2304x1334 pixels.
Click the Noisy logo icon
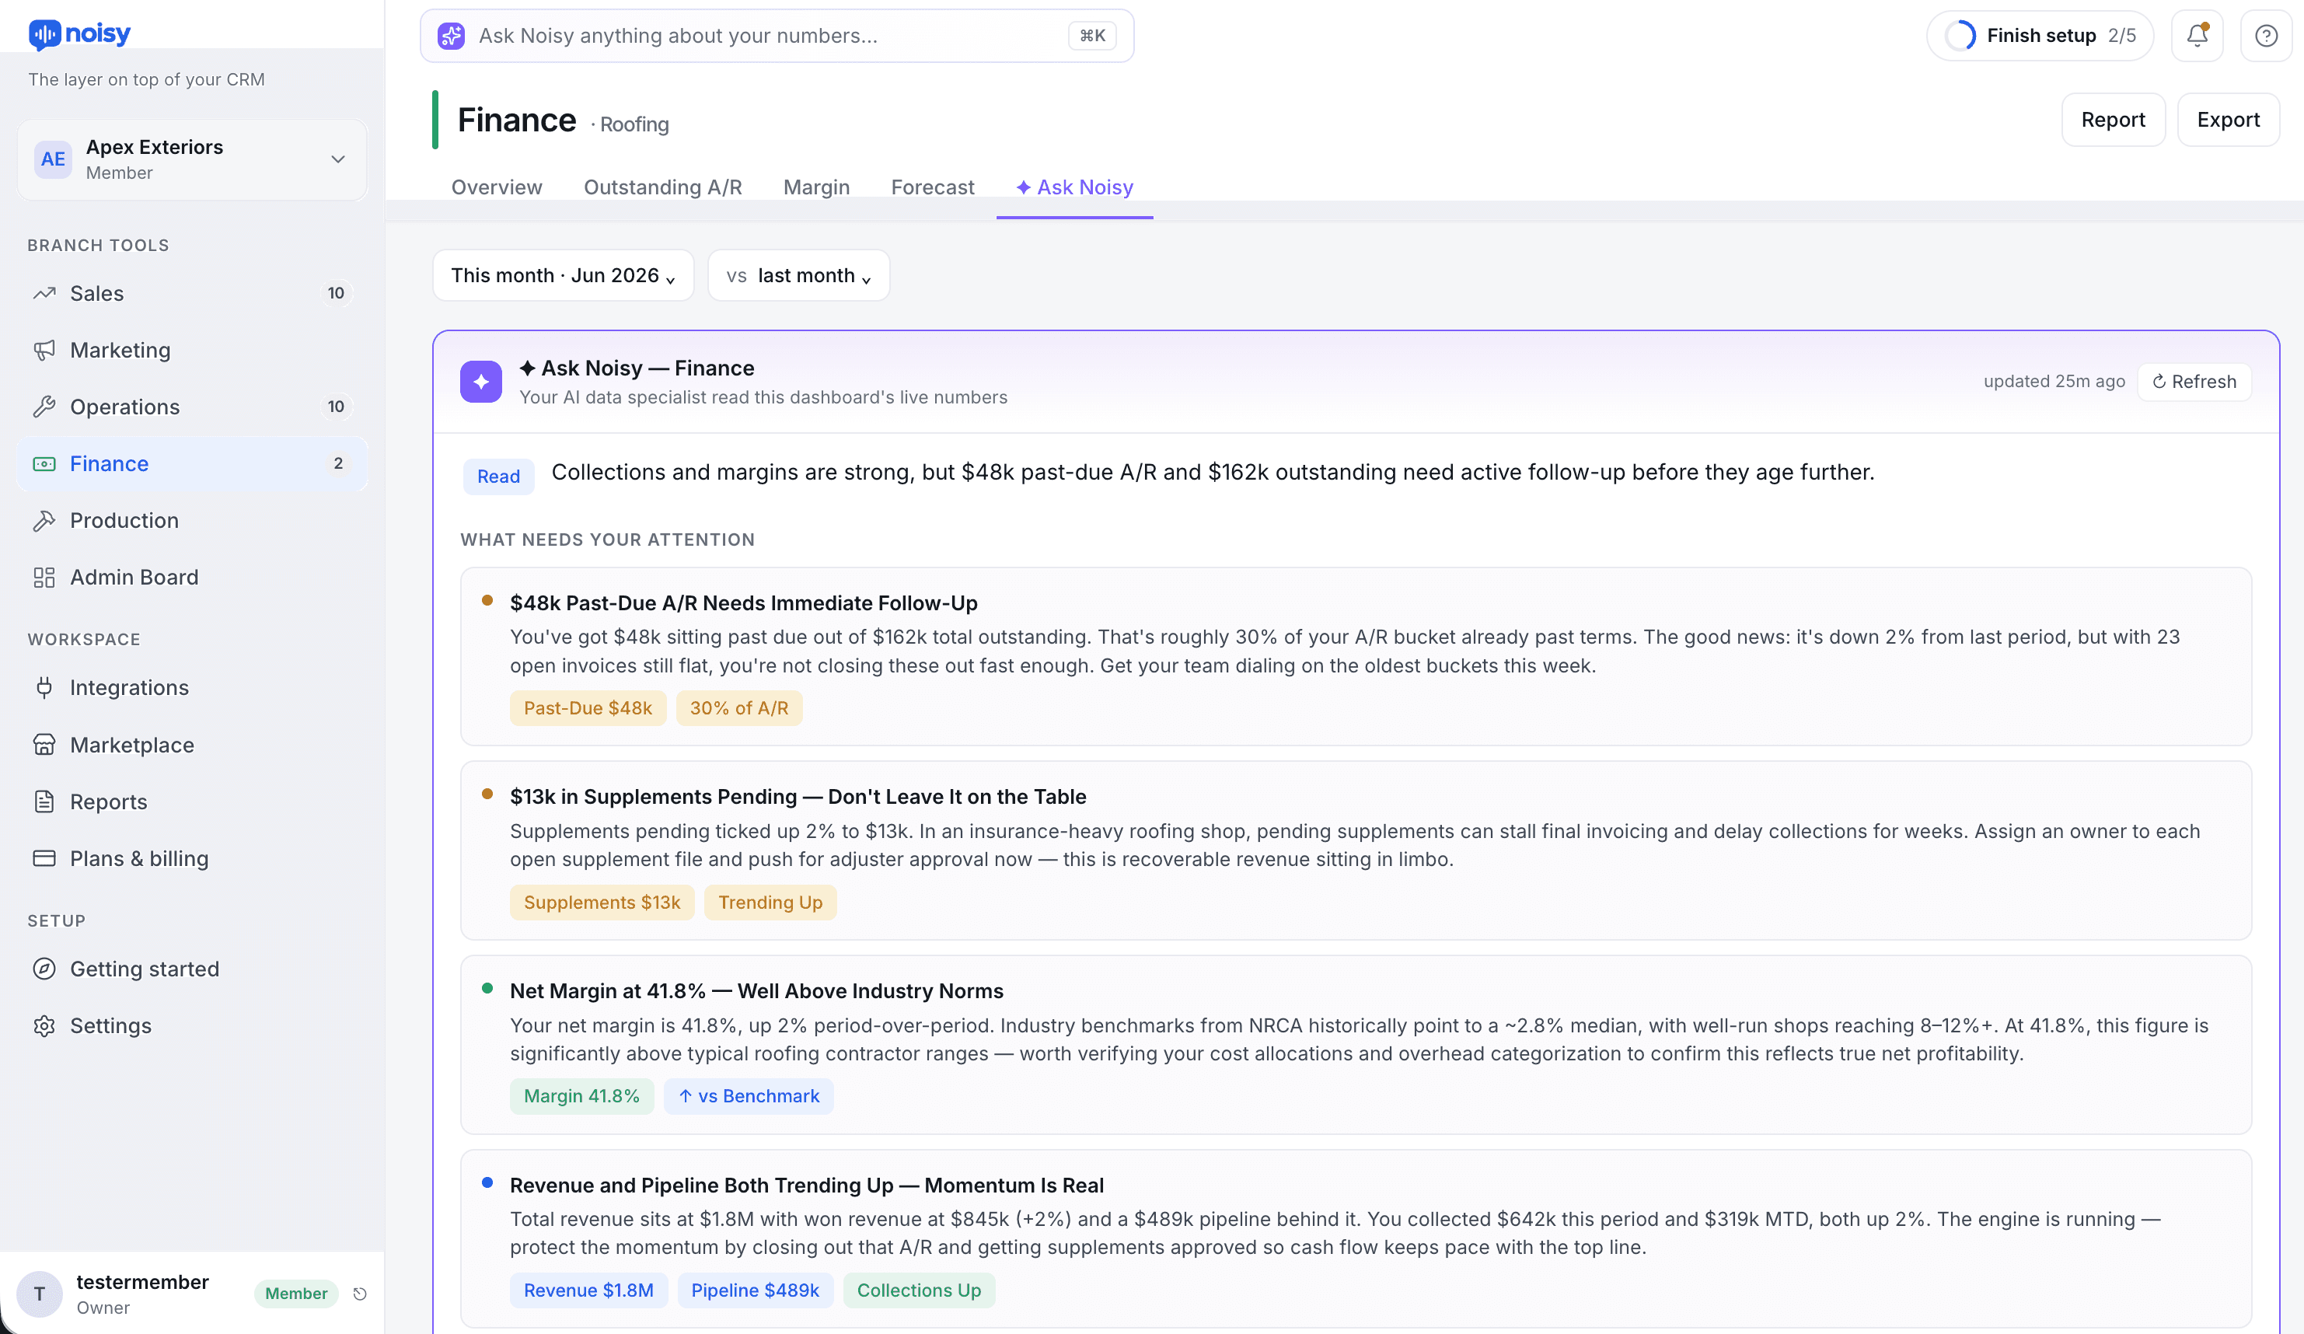(x=44, y=34)
